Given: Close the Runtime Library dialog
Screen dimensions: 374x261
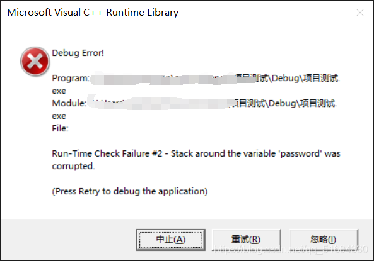Looking at the screenshot, I should 360,13.
